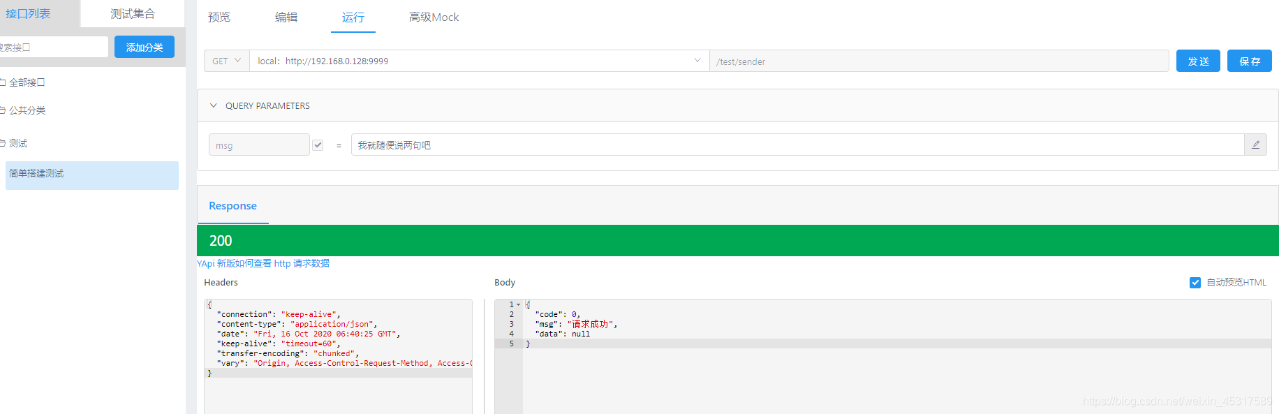
Task: Click the msg parameter name field
Action: [x=259, y=145]
